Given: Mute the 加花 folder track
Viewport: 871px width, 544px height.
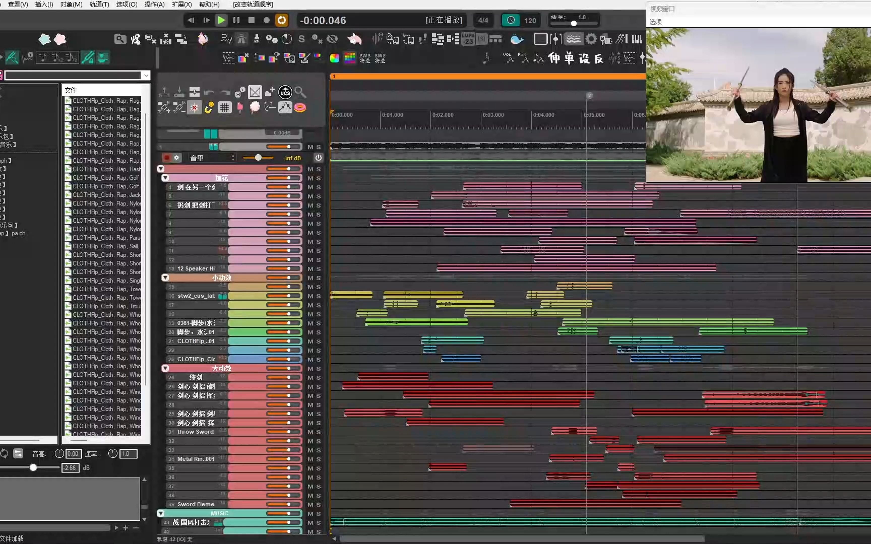Looking at the screenshot, I should pos(310,178).
